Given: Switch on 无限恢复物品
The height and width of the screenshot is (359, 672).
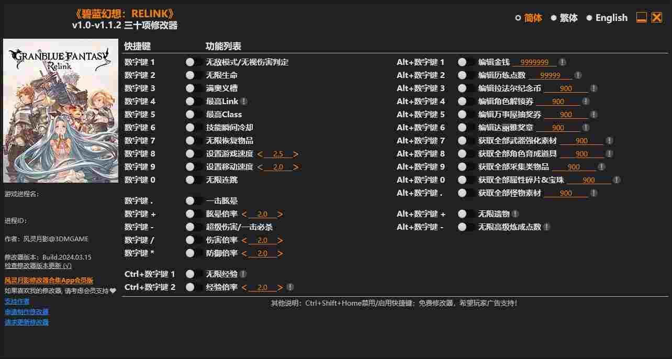Looking at the screenshot, I should pos(194,141).
